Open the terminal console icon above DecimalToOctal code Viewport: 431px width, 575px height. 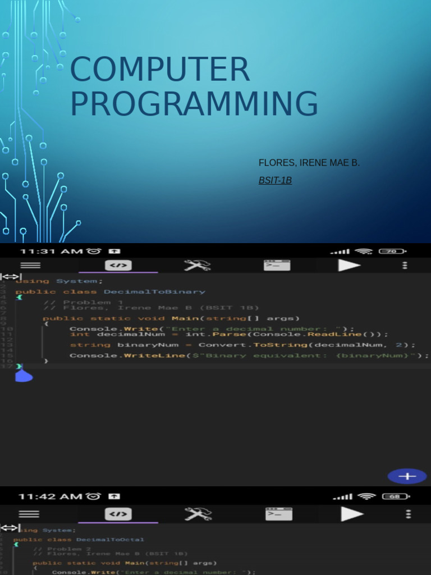(278, 514)
